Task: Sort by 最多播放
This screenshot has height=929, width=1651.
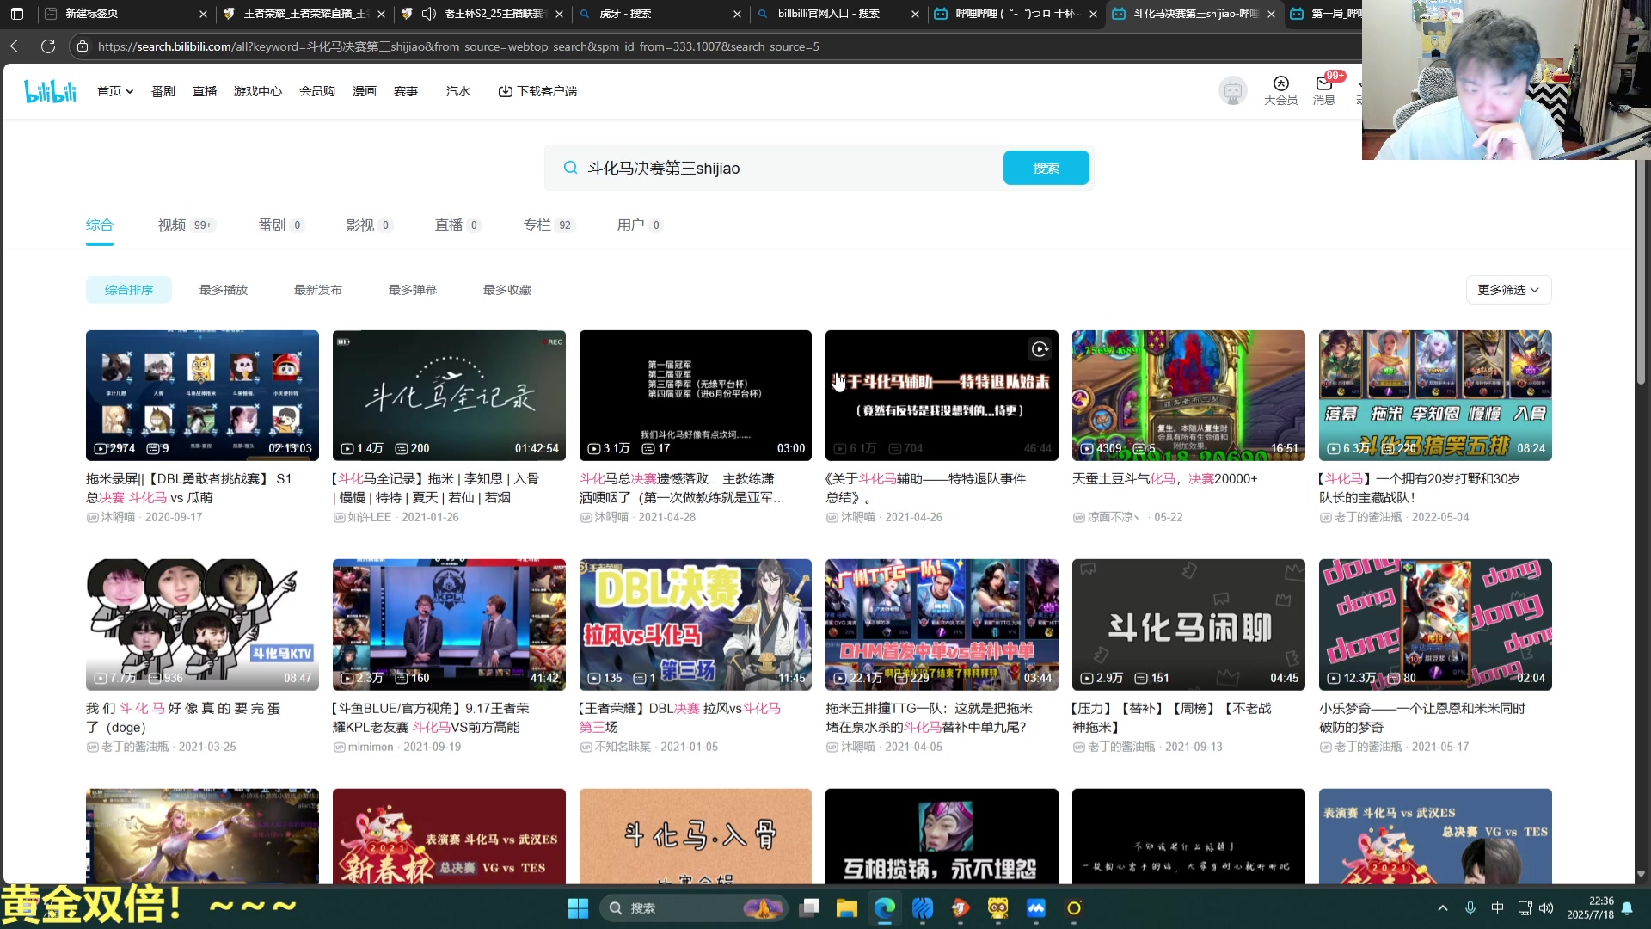Action: pos(224,290)
